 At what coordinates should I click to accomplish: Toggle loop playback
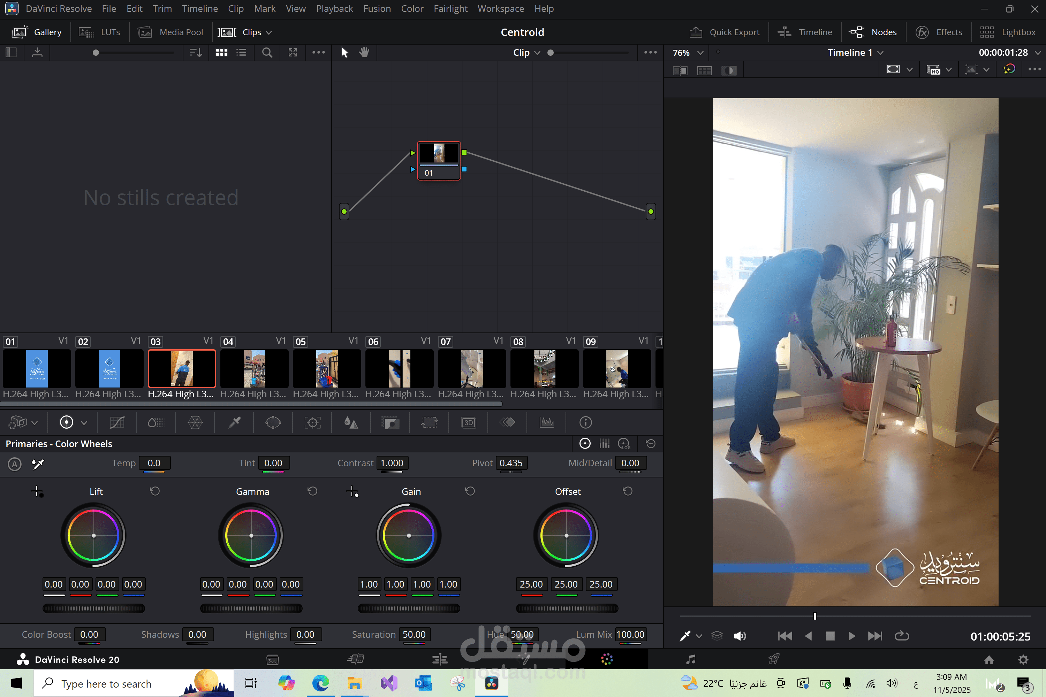pyautogui.click(x=901, y=636)
